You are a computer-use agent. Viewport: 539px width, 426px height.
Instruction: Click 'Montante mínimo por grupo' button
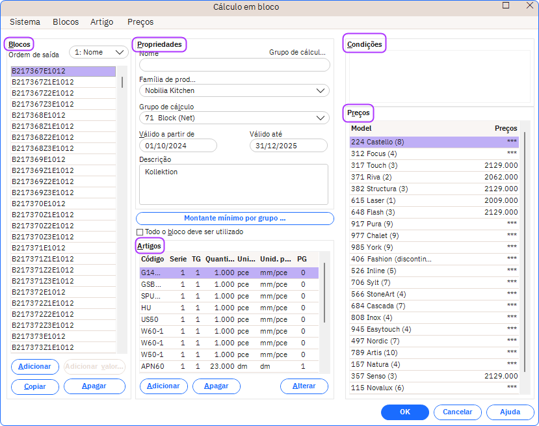[x=235, y=219]
